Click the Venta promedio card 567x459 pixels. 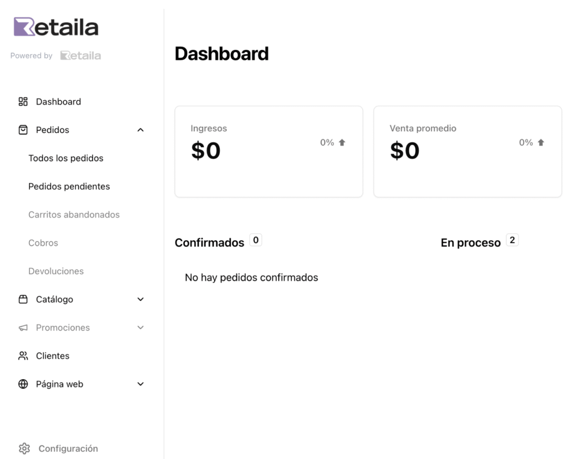467,152
